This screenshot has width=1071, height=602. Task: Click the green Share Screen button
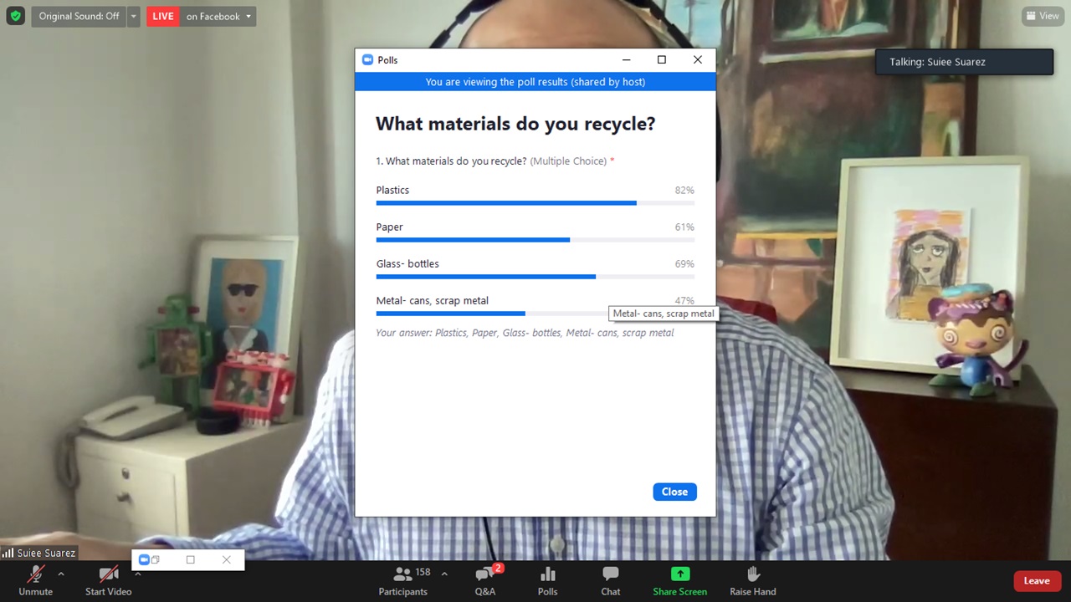pos(680,579)
